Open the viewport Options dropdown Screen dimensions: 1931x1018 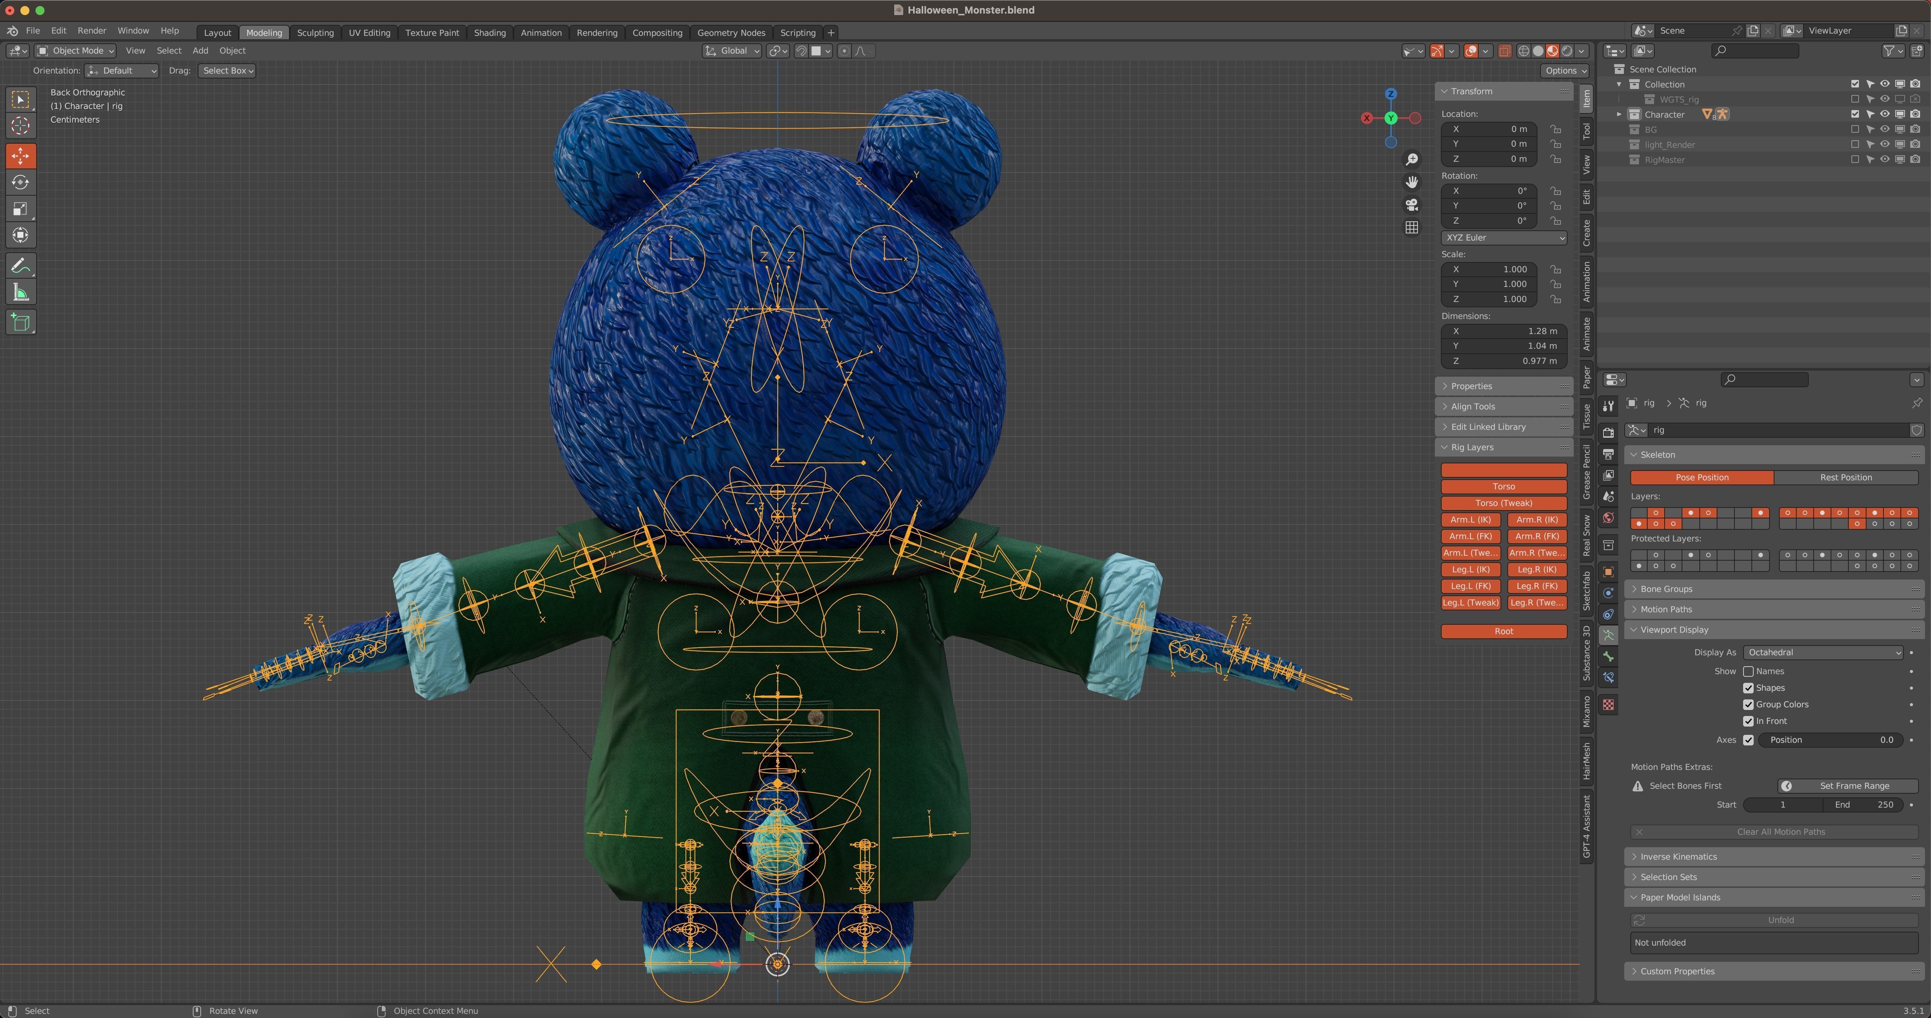[x=1565, y=71]
